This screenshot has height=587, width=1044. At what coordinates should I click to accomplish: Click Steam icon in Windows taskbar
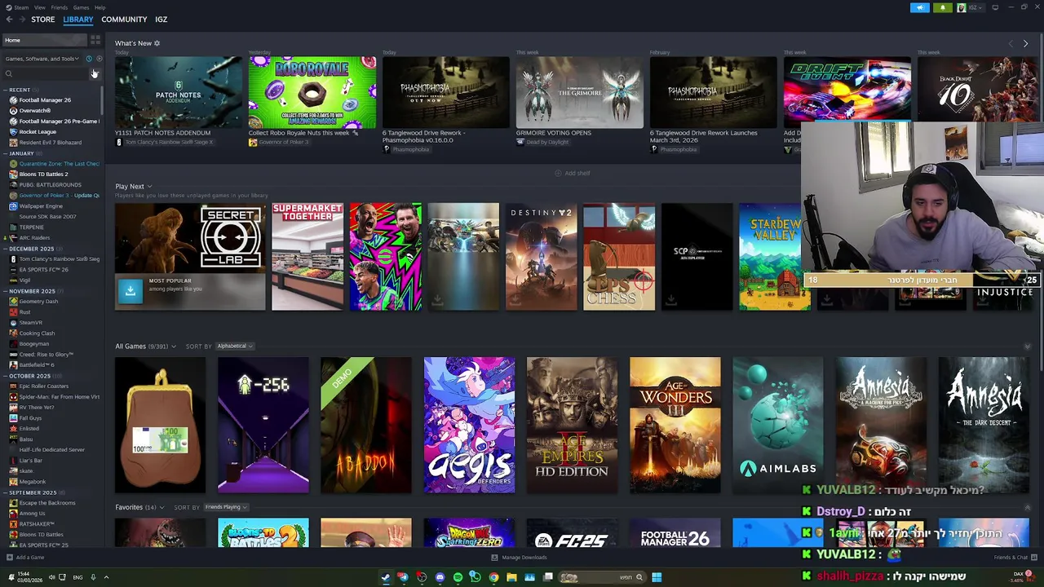(386, 577)
